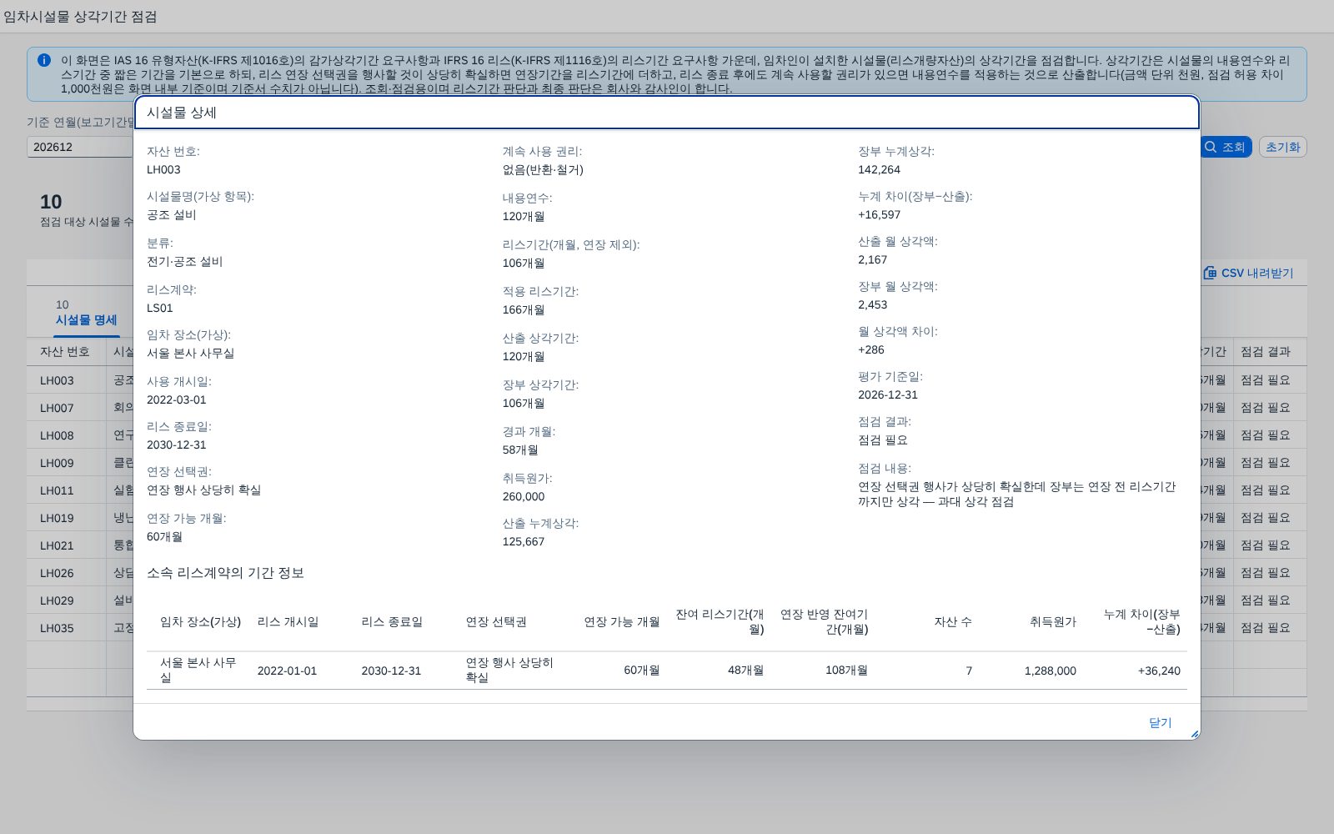This screenshot has width=1334, height=834.
Task: Select table row LH029 in the background
Action: pos(57,600)
